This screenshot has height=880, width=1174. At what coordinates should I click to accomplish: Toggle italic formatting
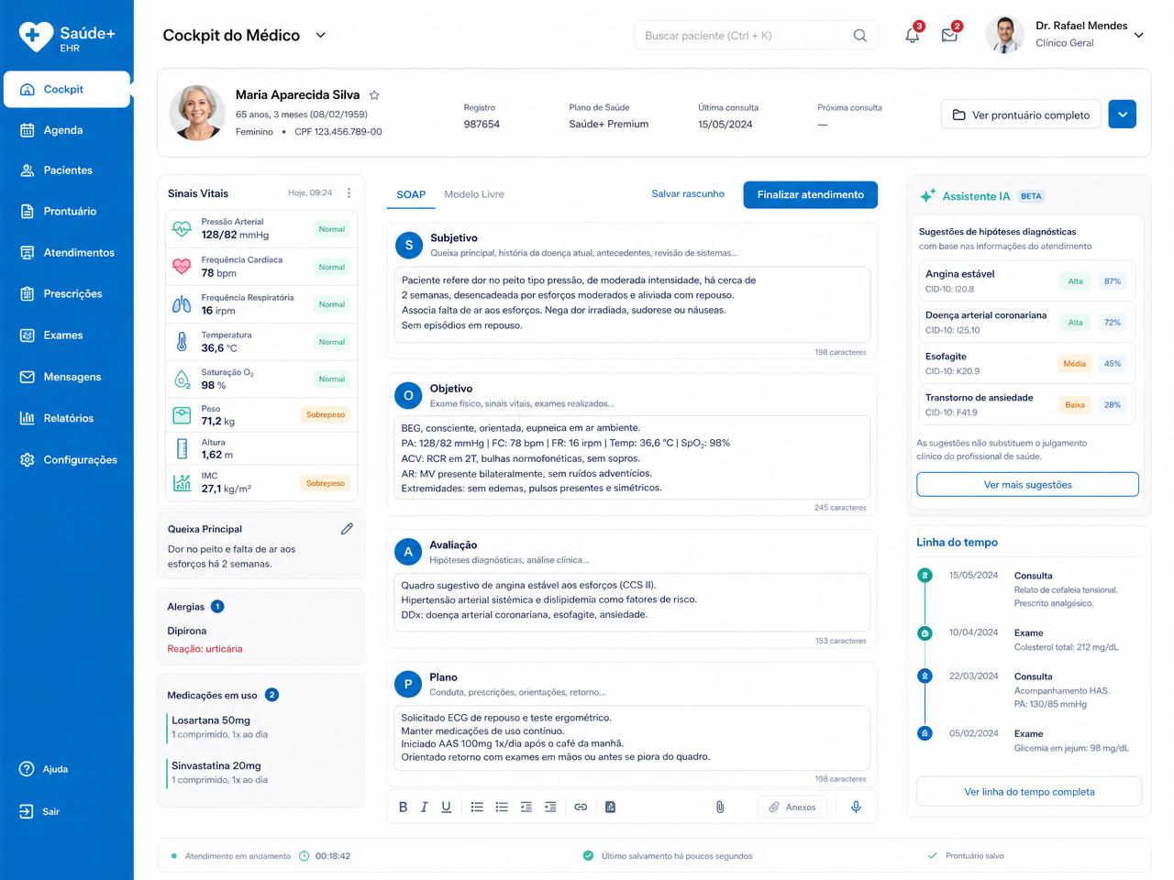[424, 807]
